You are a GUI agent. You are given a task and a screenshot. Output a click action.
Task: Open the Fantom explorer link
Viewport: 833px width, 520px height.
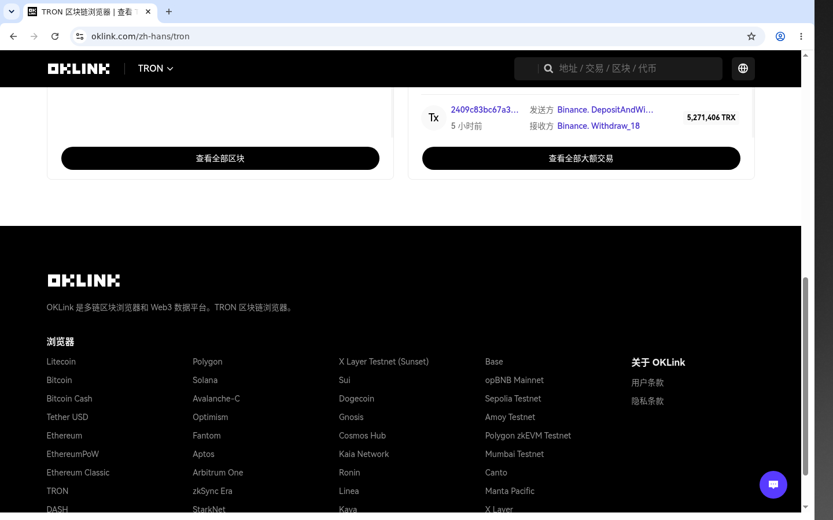pos(207,436)
